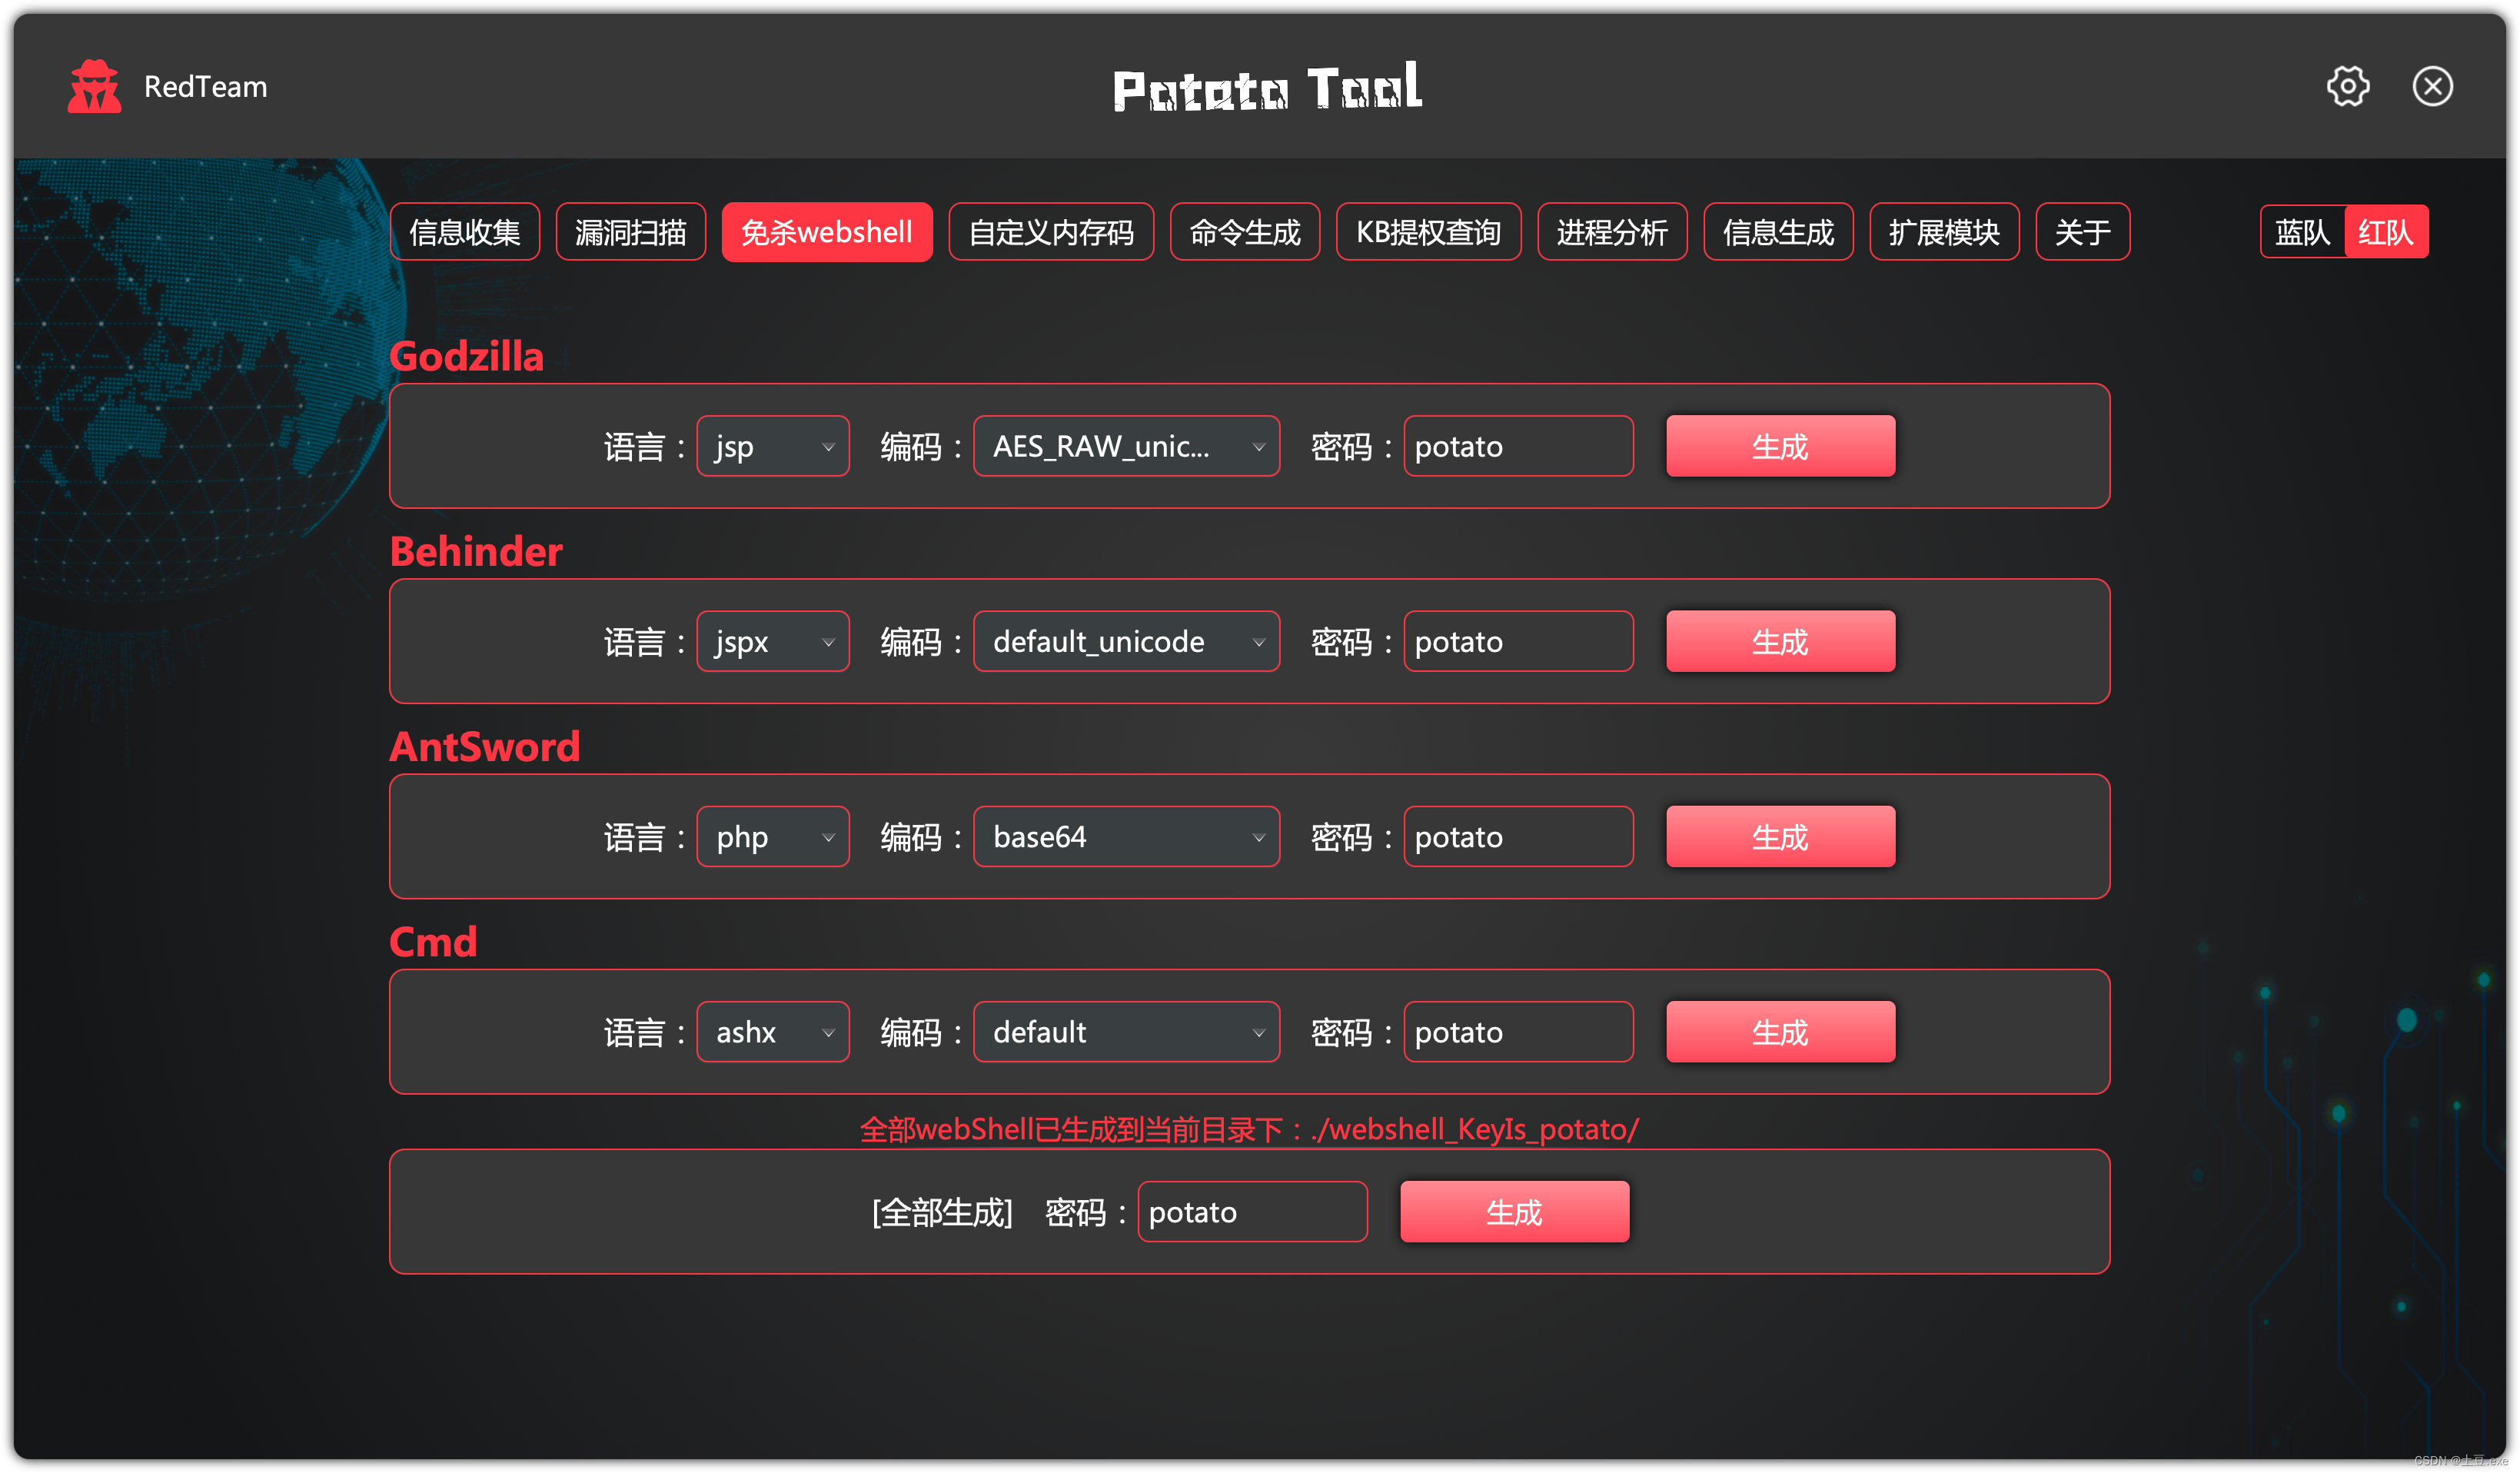Click the RedTeam hacker logo icon

(x=94, y=86)
